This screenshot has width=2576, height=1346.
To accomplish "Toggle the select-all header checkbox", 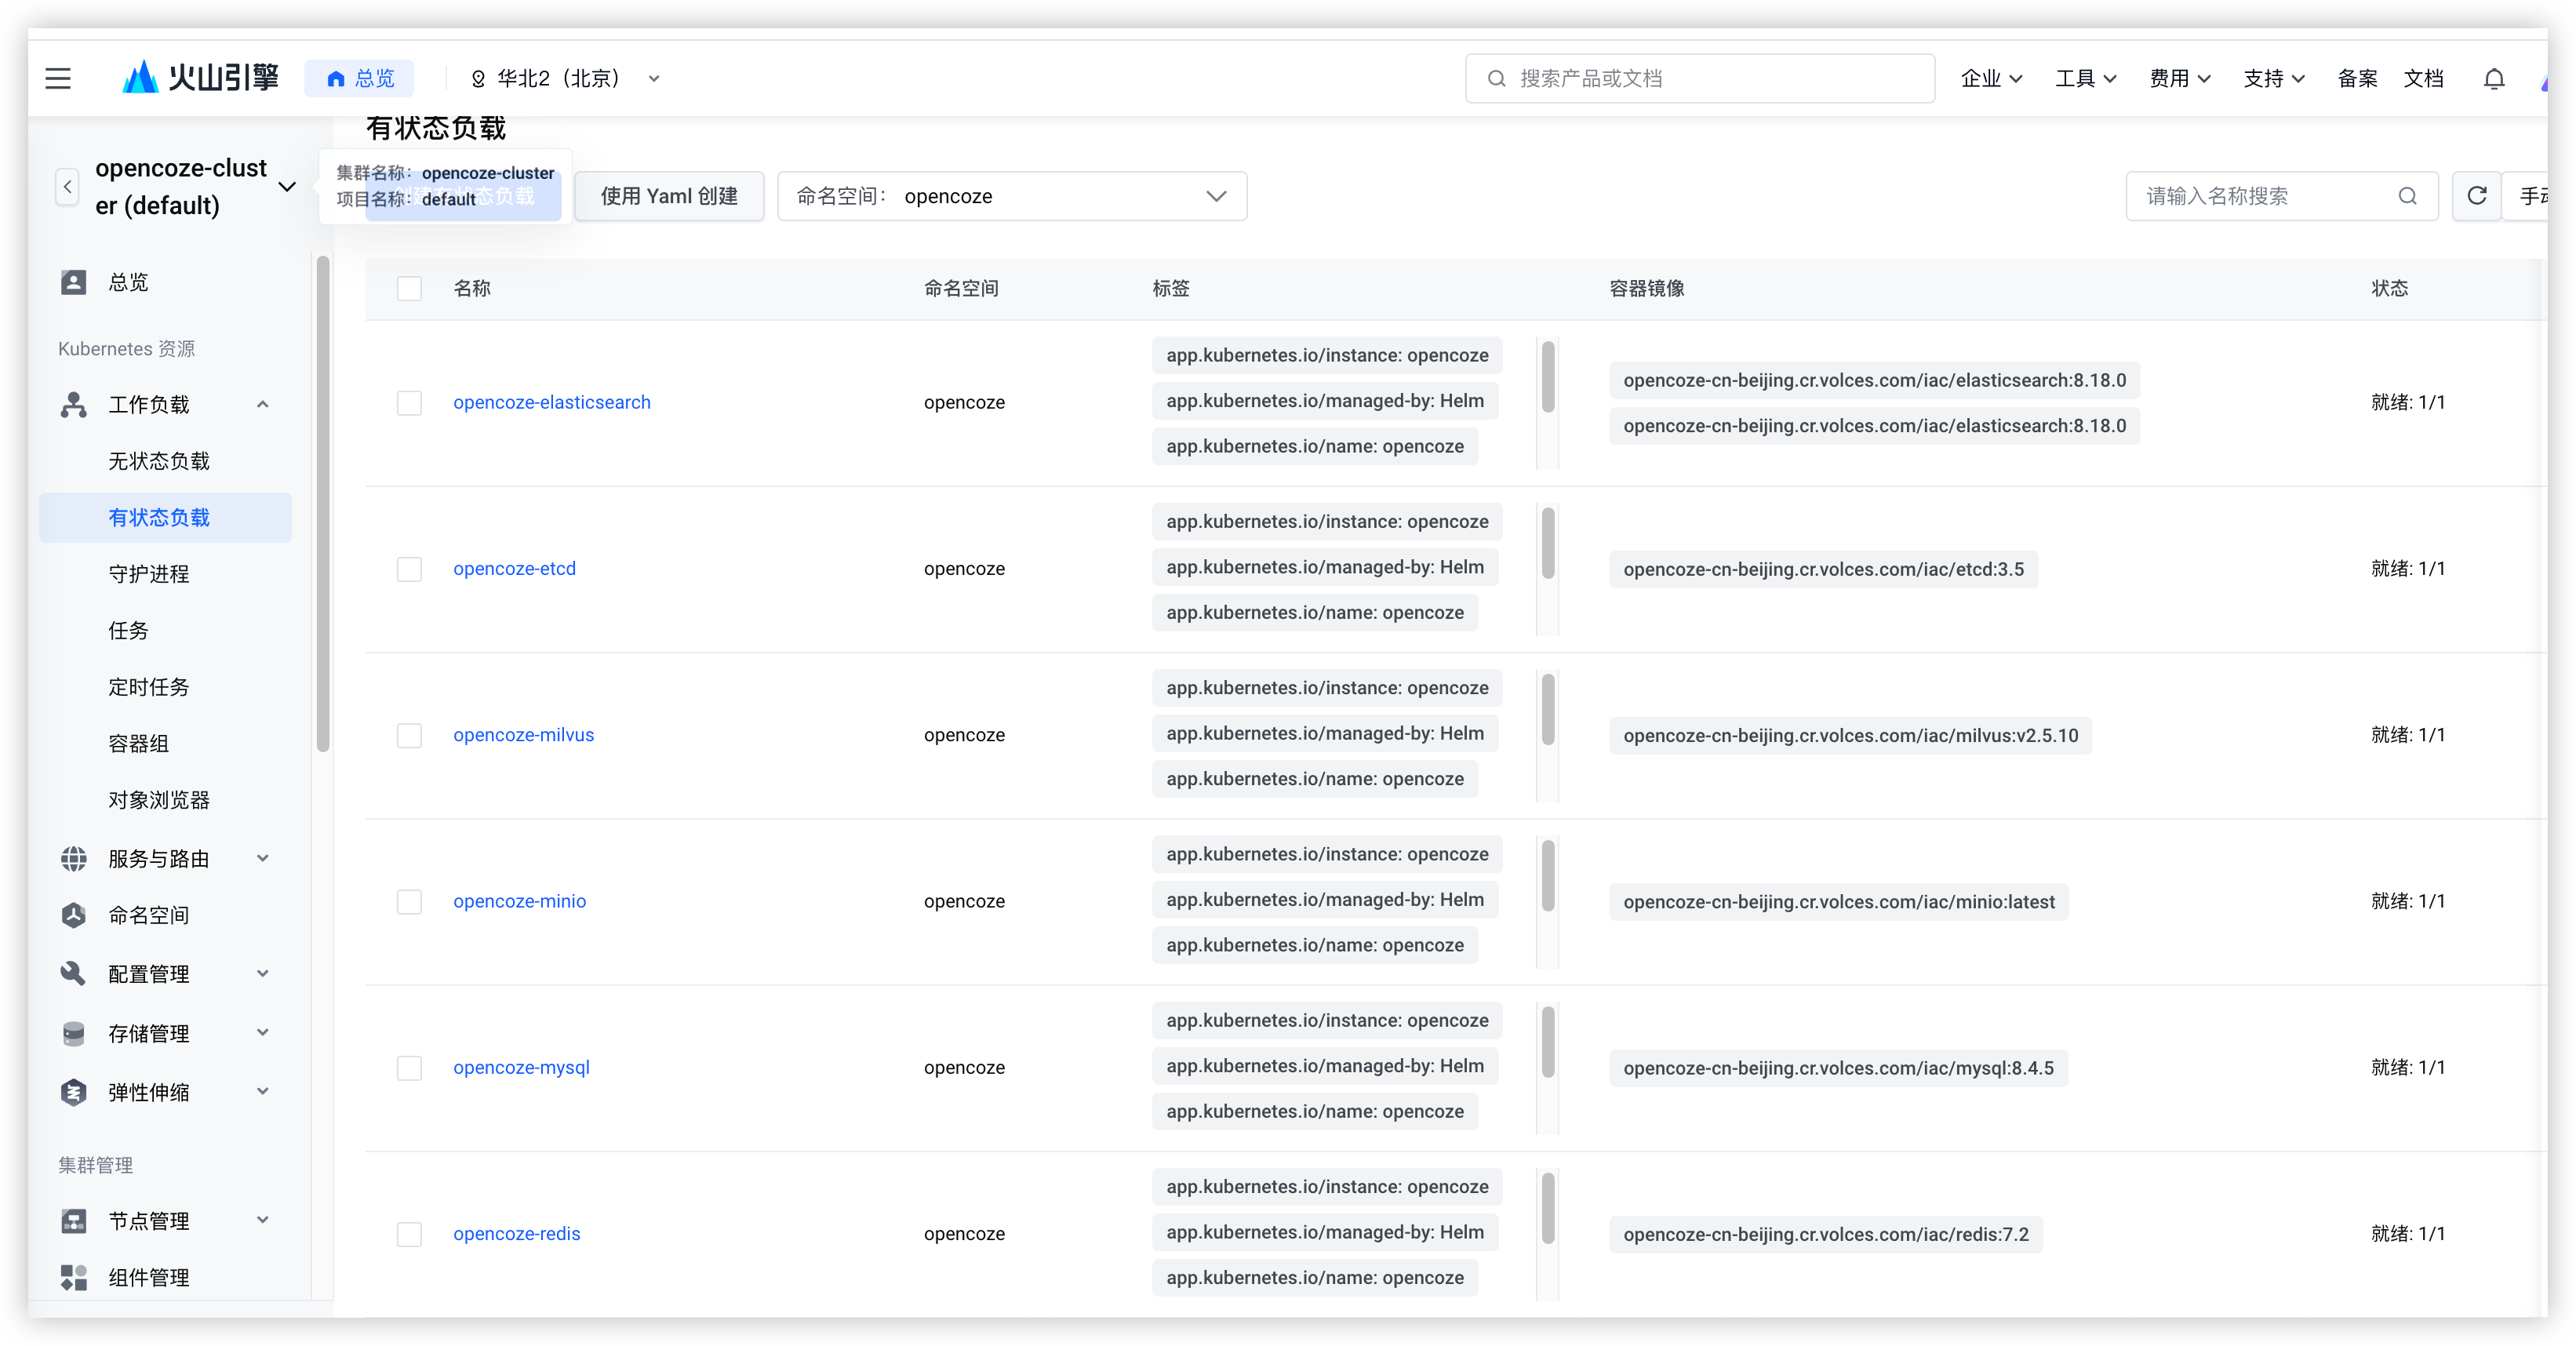I will 409,289.
